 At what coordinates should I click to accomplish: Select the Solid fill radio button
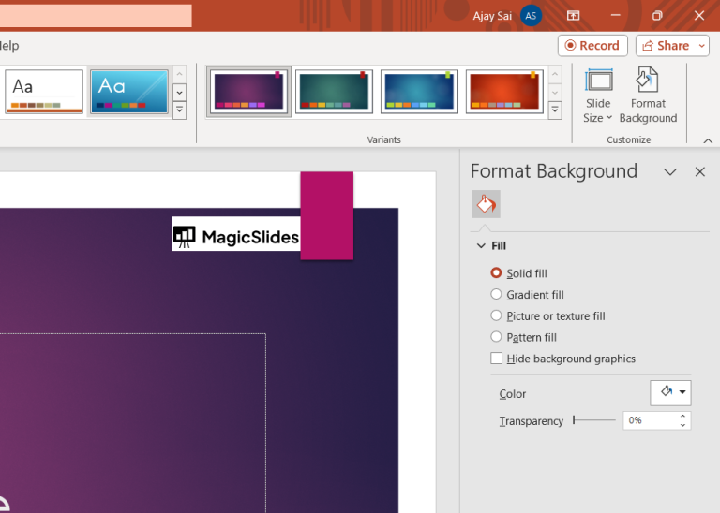point(496,272)
